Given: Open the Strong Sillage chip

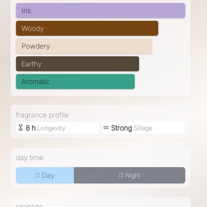Looking at the screenshot, I should (x=143, y=128).
